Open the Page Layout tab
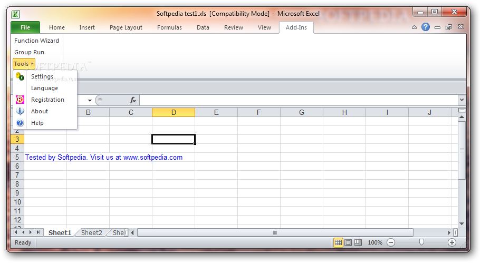This screenshot has width=481, height=263. coord(126,27)
